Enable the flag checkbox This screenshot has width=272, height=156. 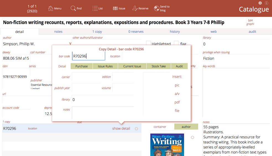176,43
